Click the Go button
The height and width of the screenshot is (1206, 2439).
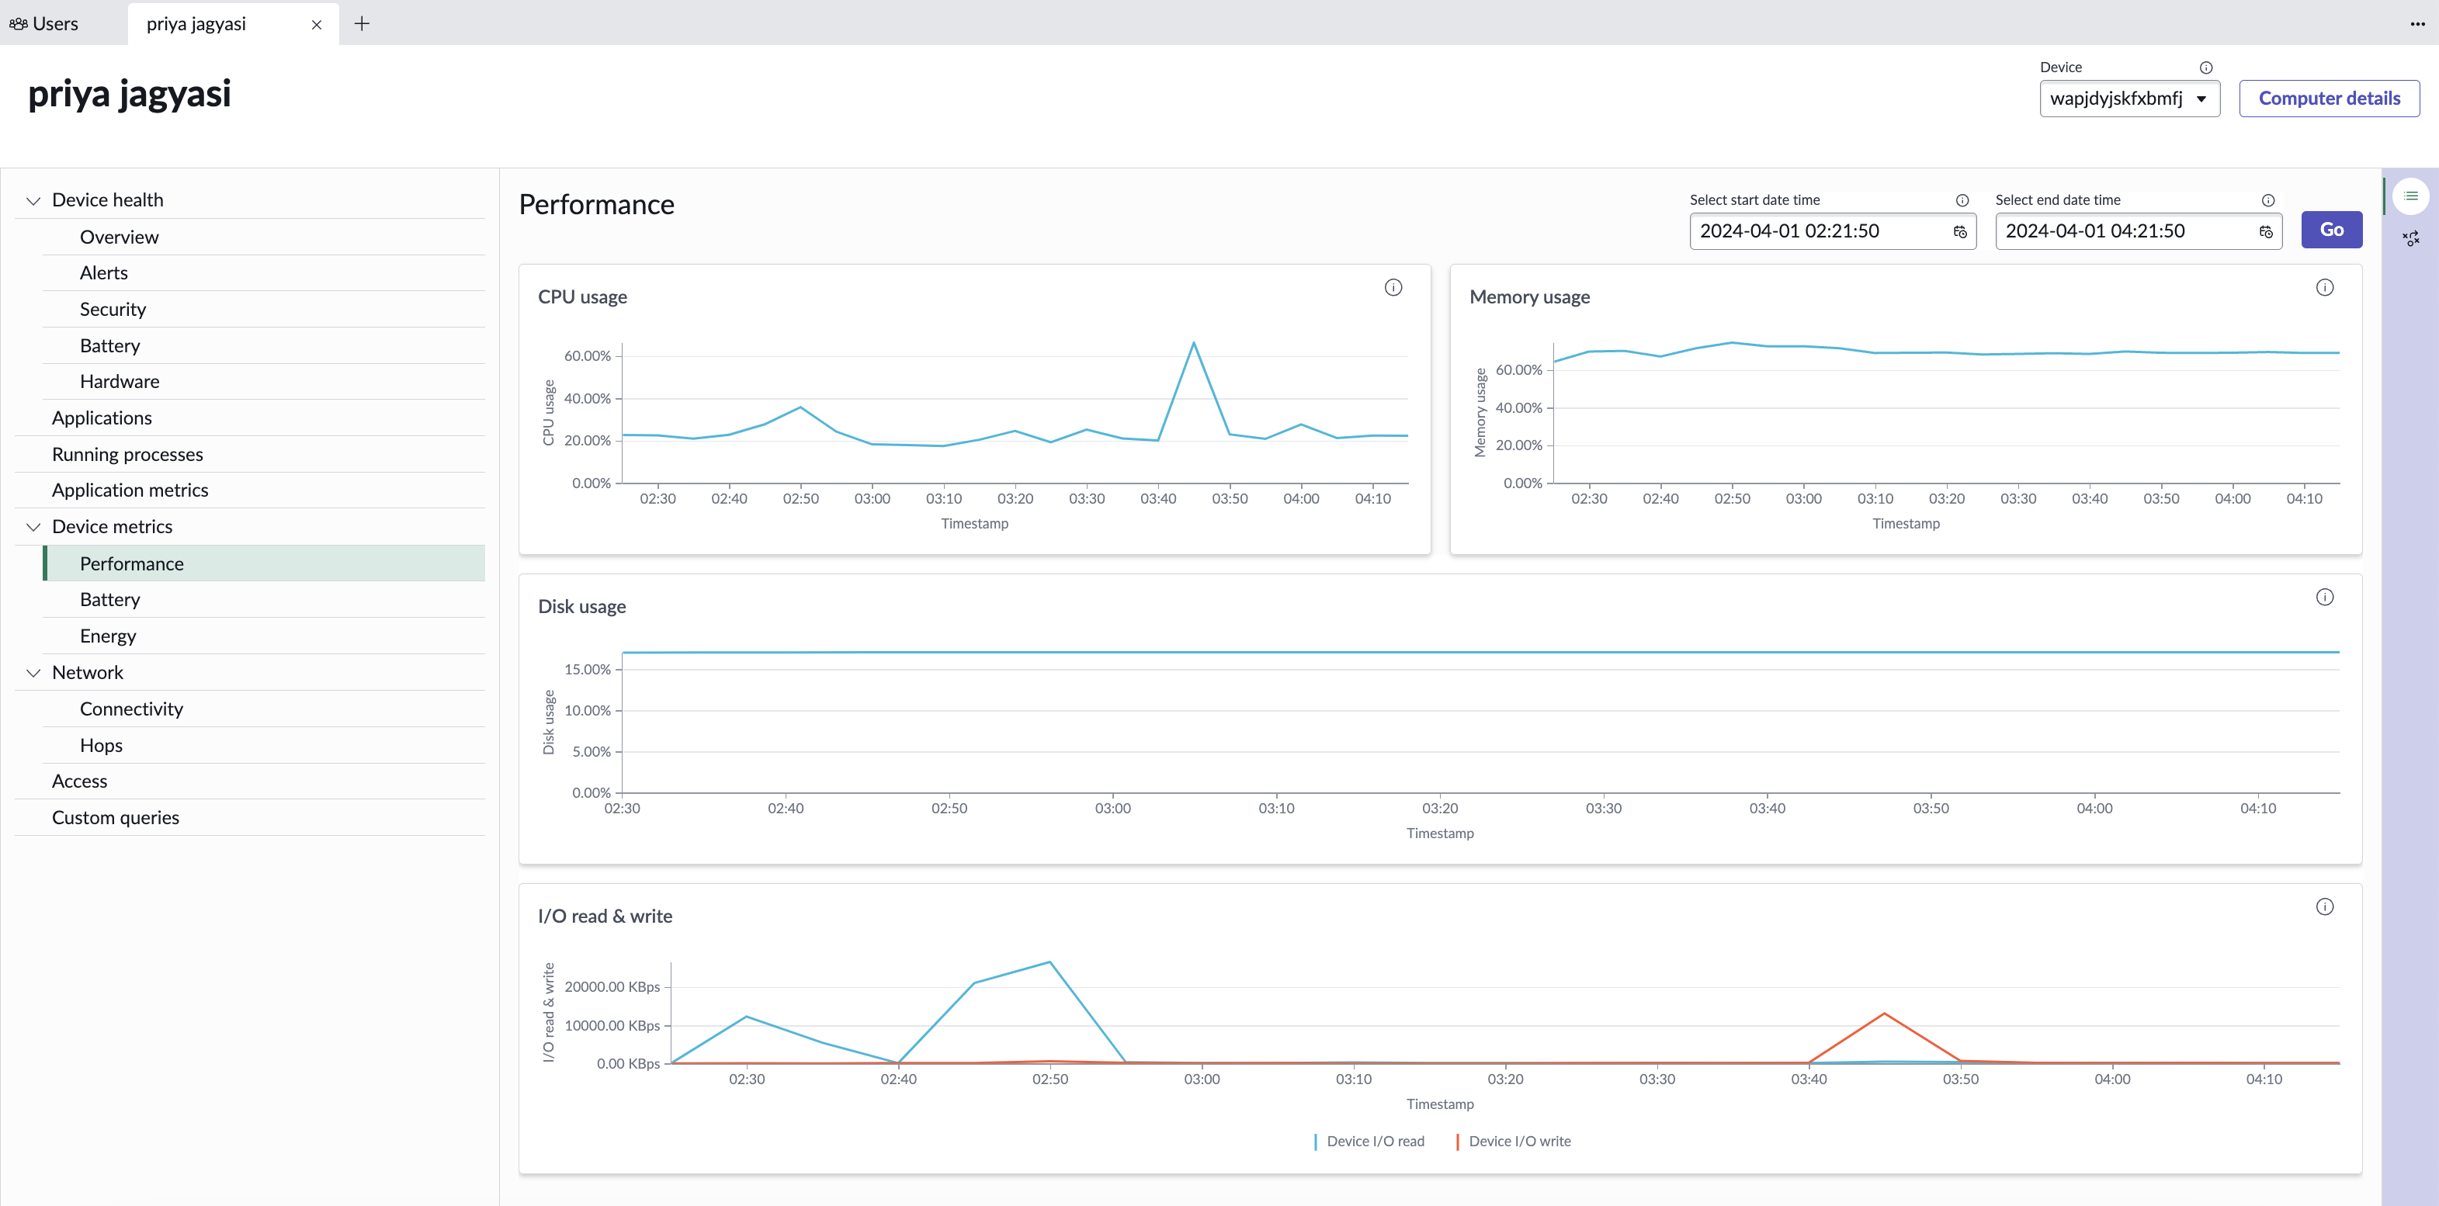coord(2331,230)
